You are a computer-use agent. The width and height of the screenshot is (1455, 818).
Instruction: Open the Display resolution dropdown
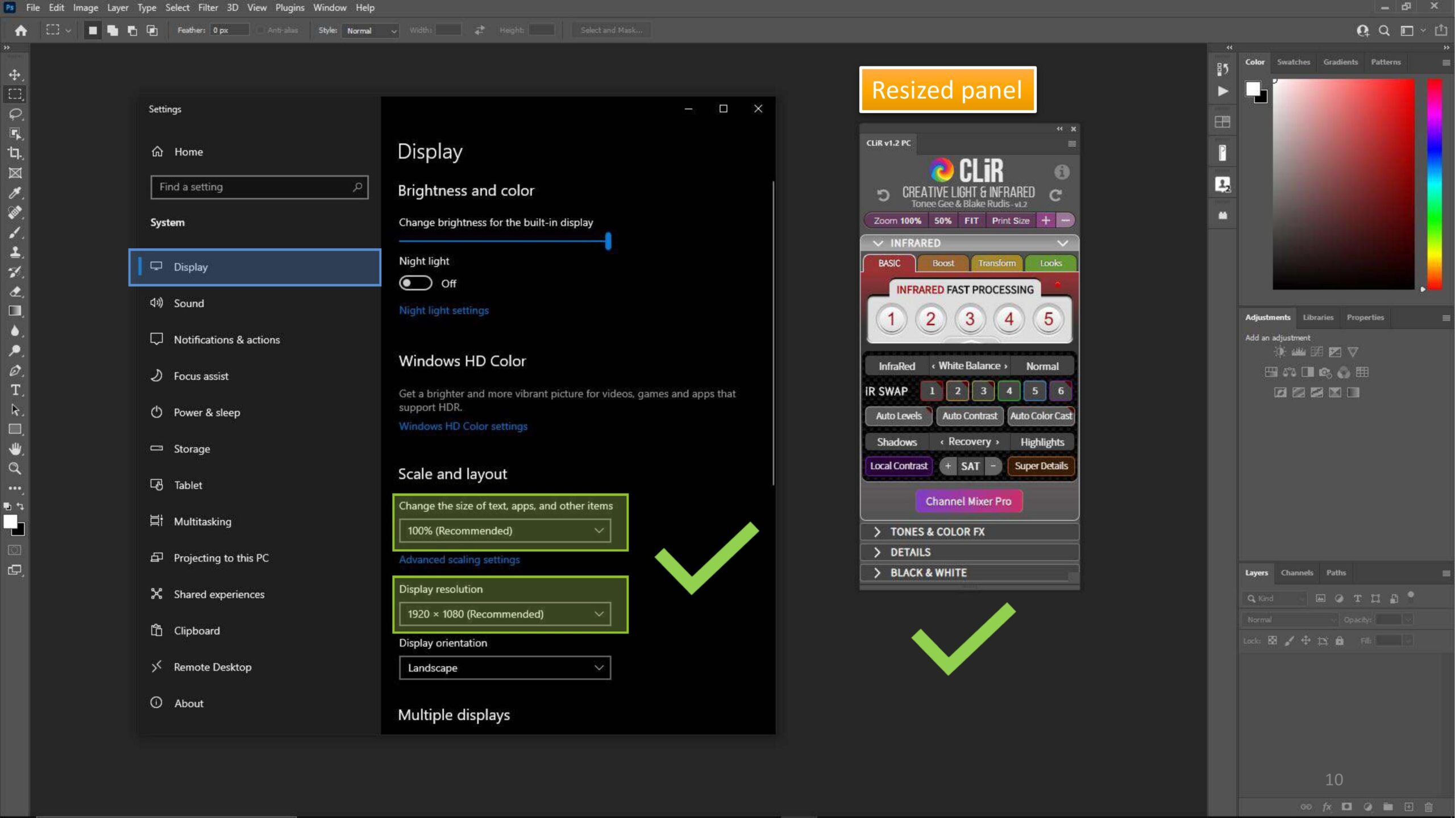(x=505, y=614)
